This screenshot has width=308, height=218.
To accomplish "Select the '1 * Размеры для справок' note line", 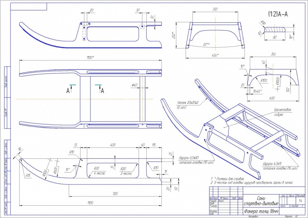I will (227, 179).
